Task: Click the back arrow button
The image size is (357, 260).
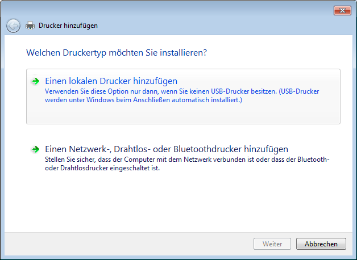Action: coord(13,26)
